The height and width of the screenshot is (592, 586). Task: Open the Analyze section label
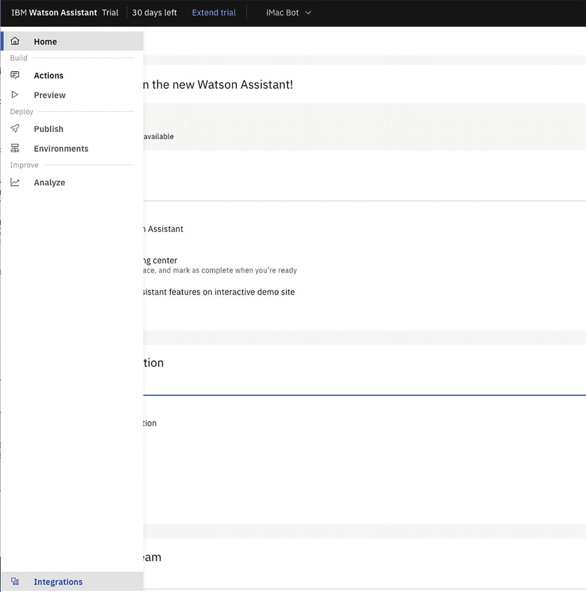click(50, 183)
